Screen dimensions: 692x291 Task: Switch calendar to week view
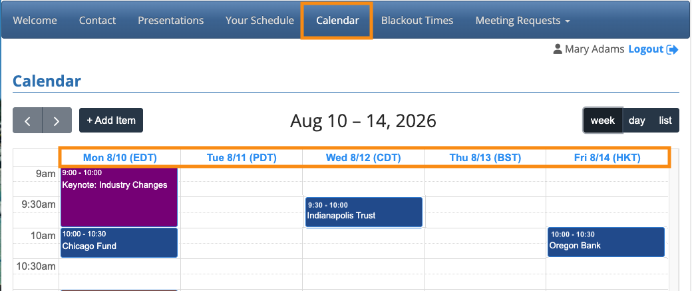[x=602, y=120]
